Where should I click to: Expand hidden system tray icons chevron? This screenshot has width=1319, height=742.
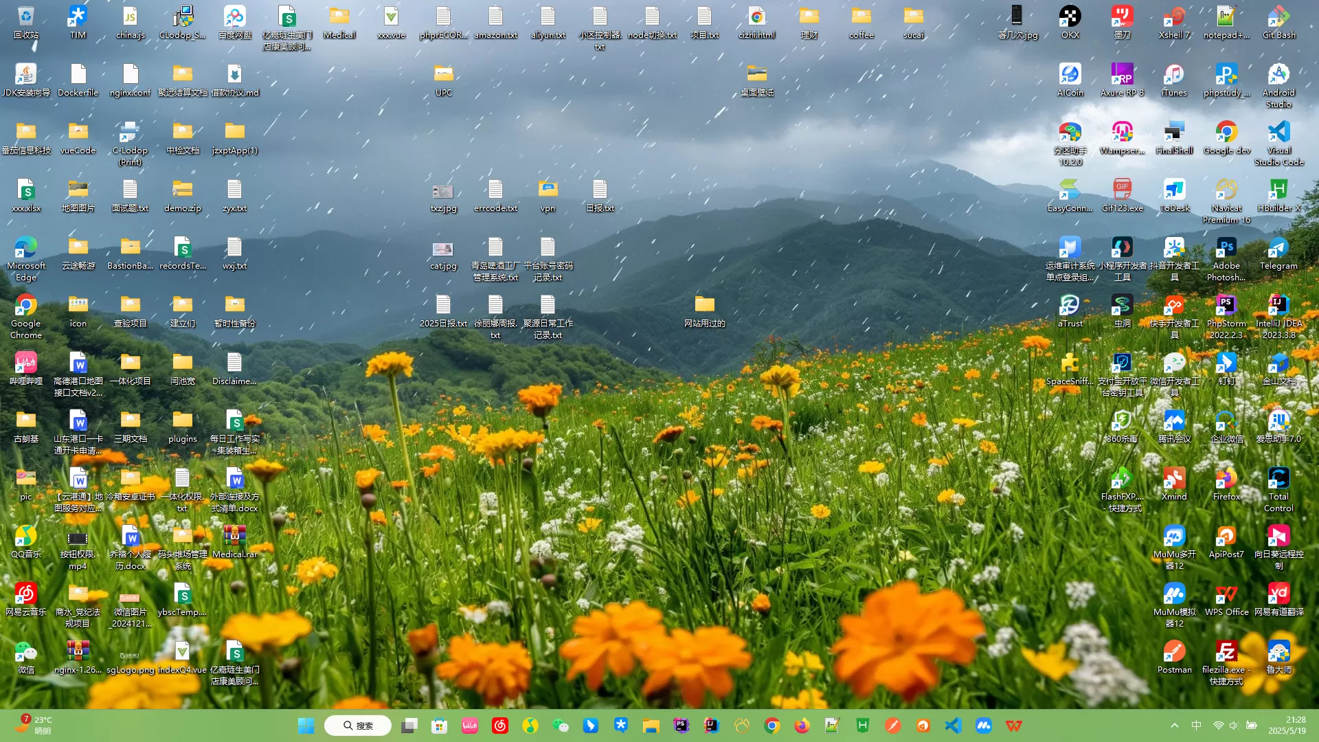pos(1175,726)
